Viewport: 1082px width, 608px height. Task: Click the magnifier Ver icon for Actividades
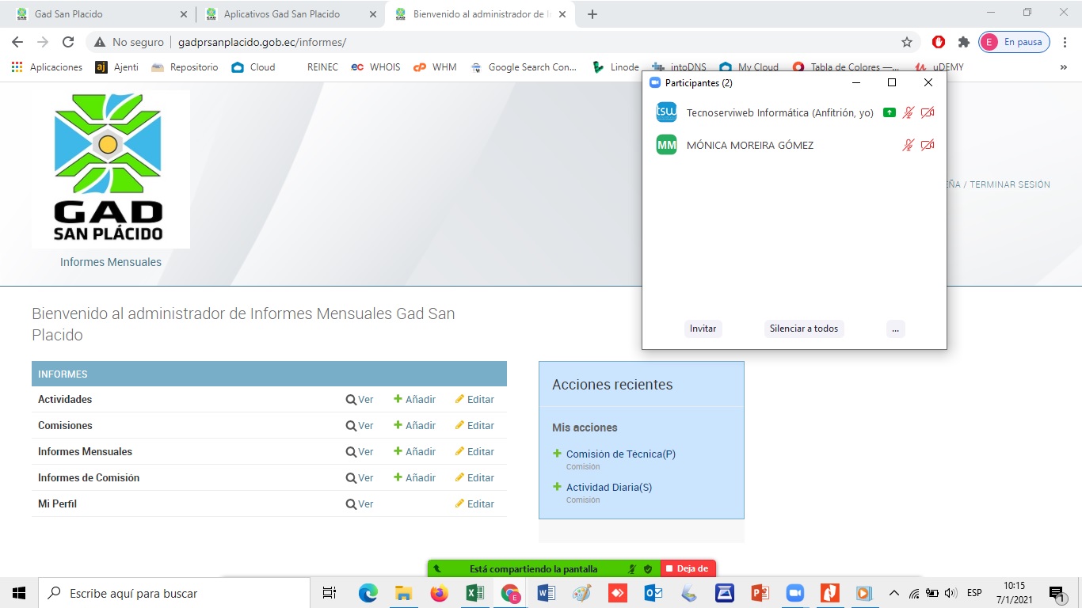click(351, 400)
